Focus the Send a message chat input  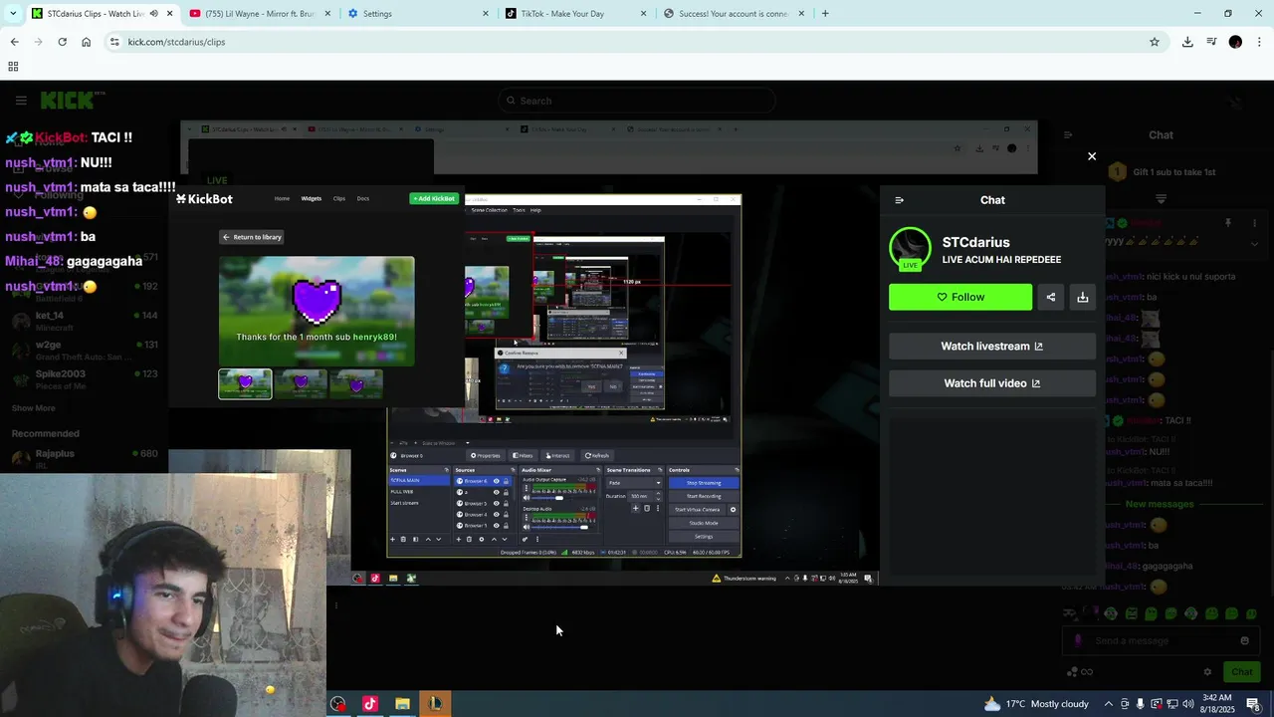(1160, 641)
